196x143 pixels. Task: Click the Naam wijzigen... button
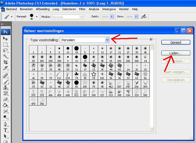176,72
